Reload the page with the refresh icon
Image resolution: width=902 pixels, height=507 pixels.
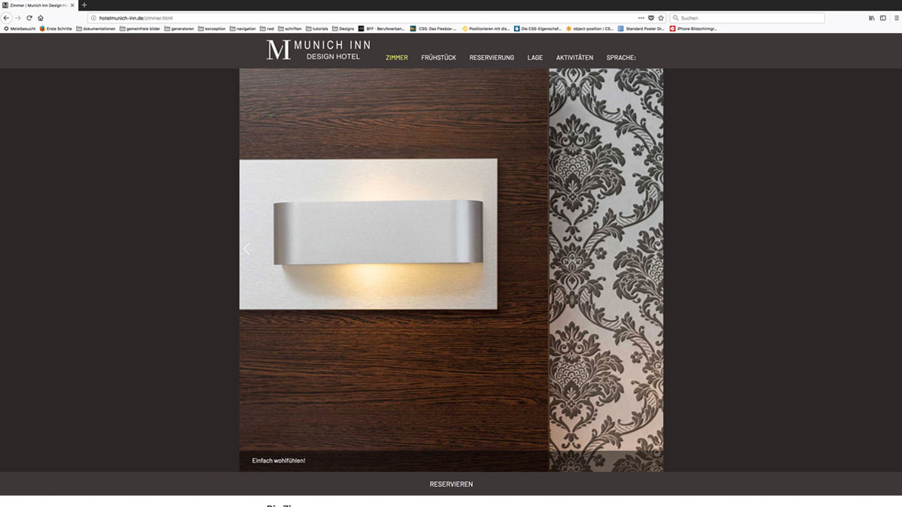point(29,17)
